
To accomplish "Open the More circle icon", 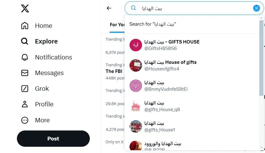I will 25,120.
